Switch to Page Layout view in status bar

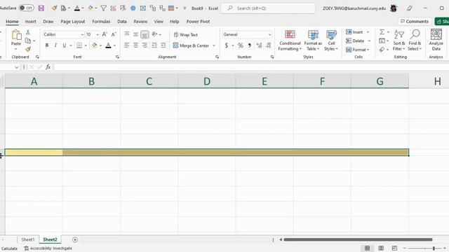tap(381, 248)
